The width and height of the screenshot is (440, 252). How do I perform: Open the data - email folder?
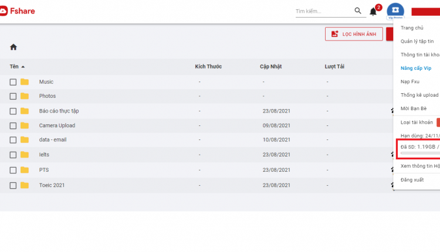[x=53, y=139]
